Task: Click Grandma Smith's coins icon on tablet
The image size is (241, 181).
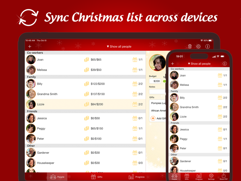Action: (x=86, y=94)
